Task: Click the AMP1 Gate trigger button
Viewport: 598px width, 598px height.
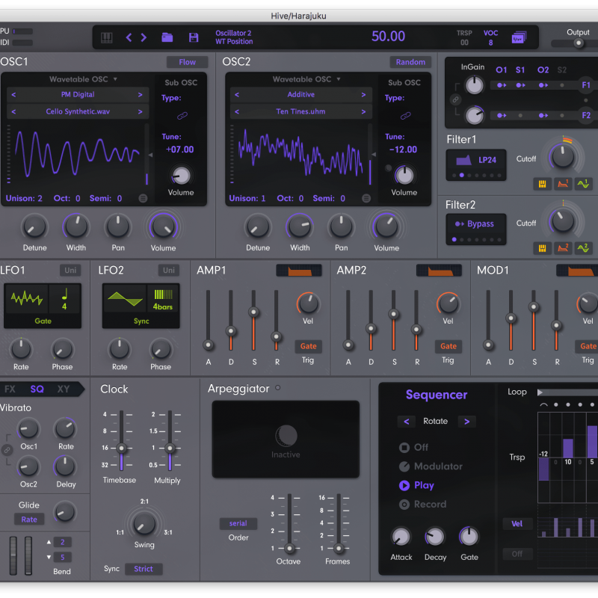Action: (308, 346)
